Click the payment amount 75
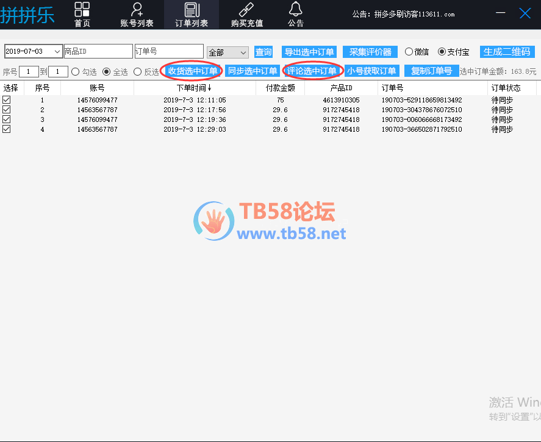The height and width of the screenshot is (442, 541). [x=280, y=100]
